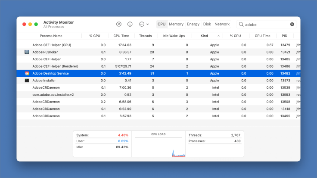The image size is (317, 178).
Task: Click the red close window button
Action: (24, 24)
